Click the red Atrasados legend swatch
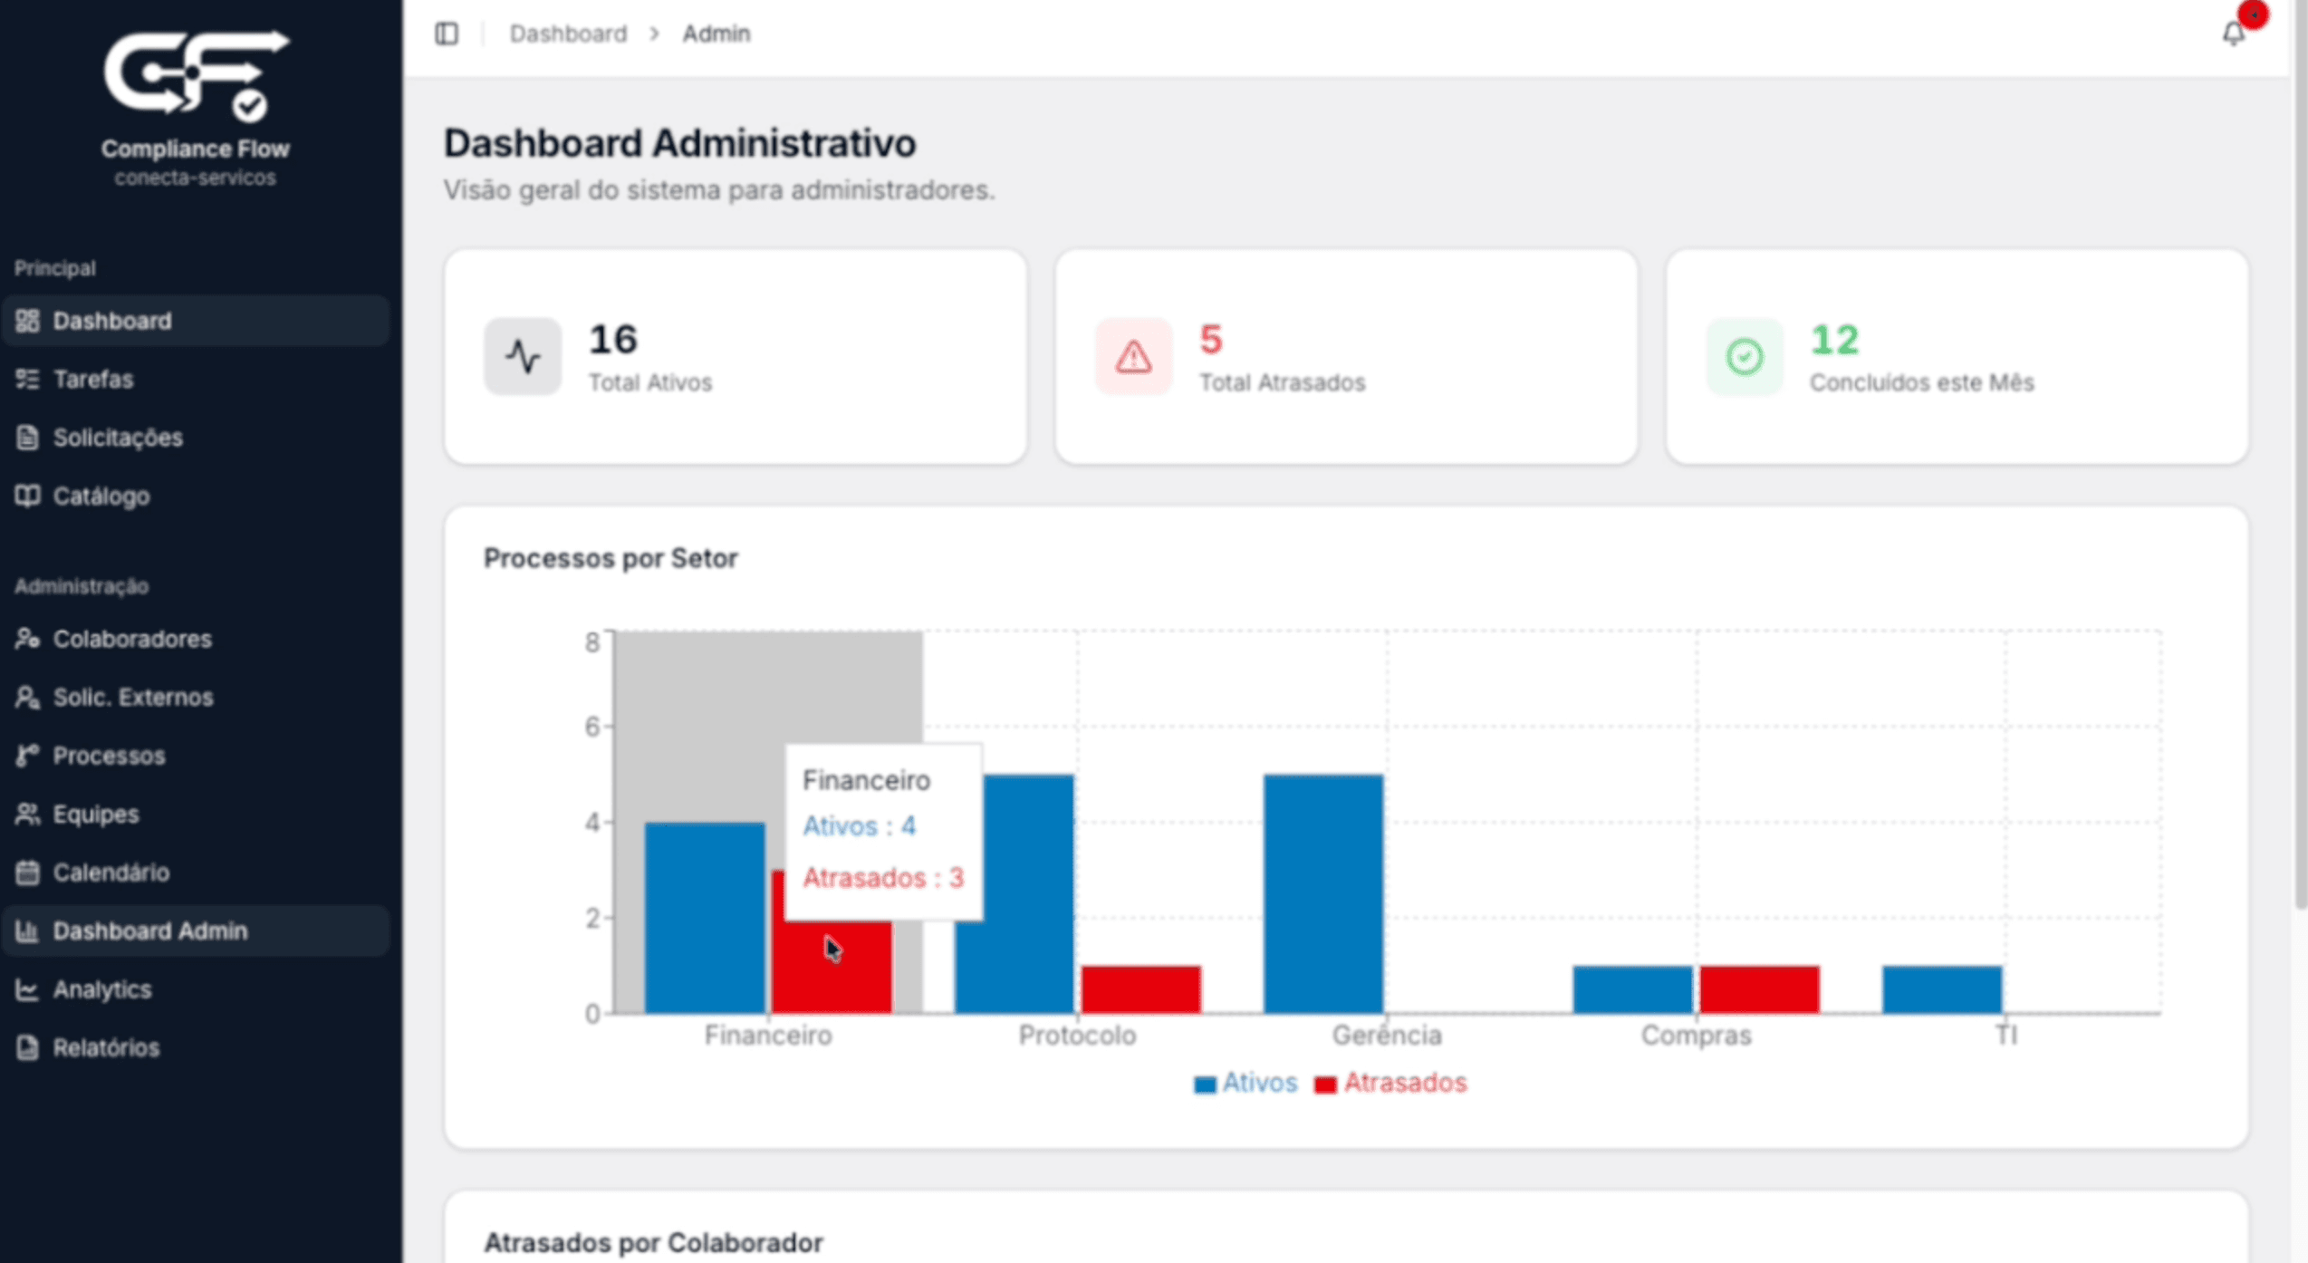2308x1263 pixels. pyautogui.click(x=1325, y=1085)
